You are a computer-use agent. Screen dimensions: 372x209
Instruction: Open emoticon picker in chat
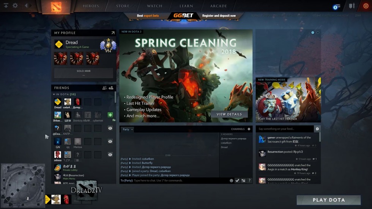pos(231,181)
